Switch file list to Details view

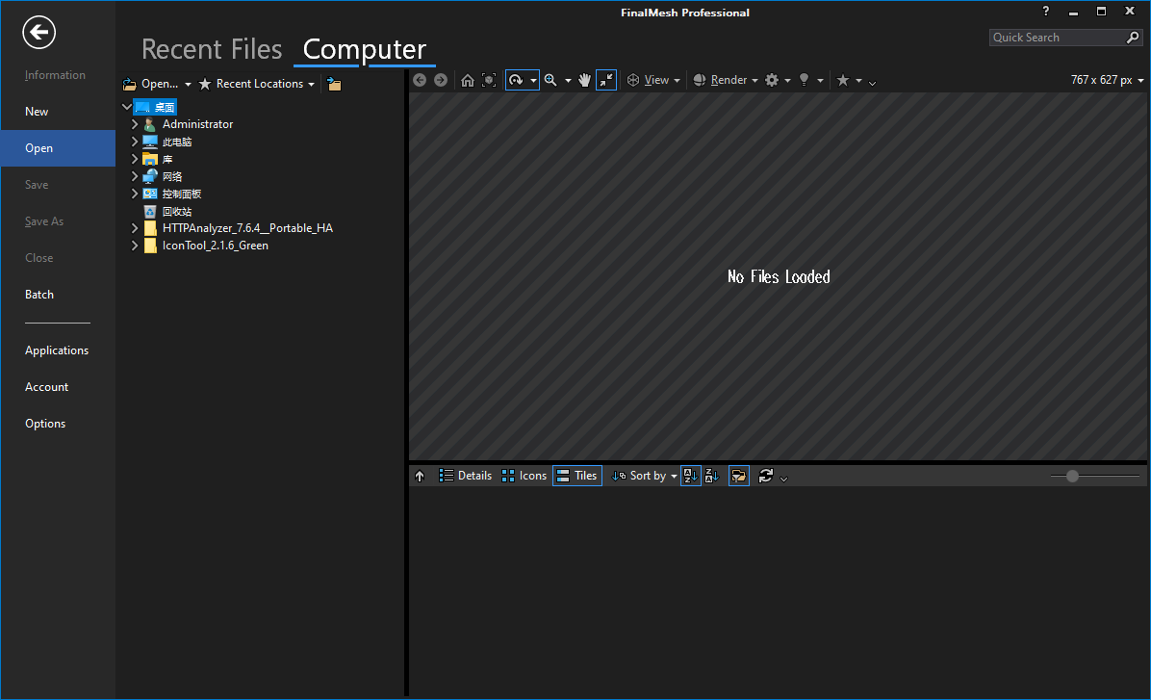[466, 476]
